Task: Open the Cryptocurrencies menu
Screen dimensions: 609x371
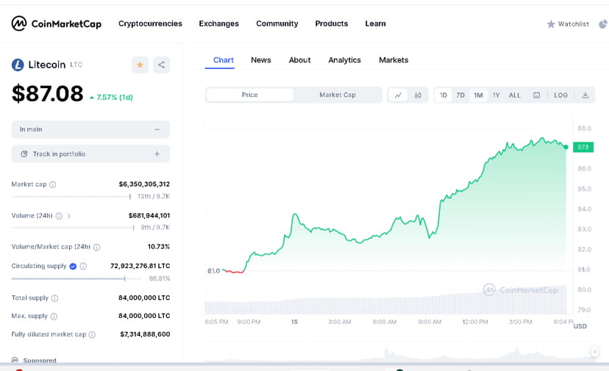Action: pyautogui.click(x=150, y=24)
